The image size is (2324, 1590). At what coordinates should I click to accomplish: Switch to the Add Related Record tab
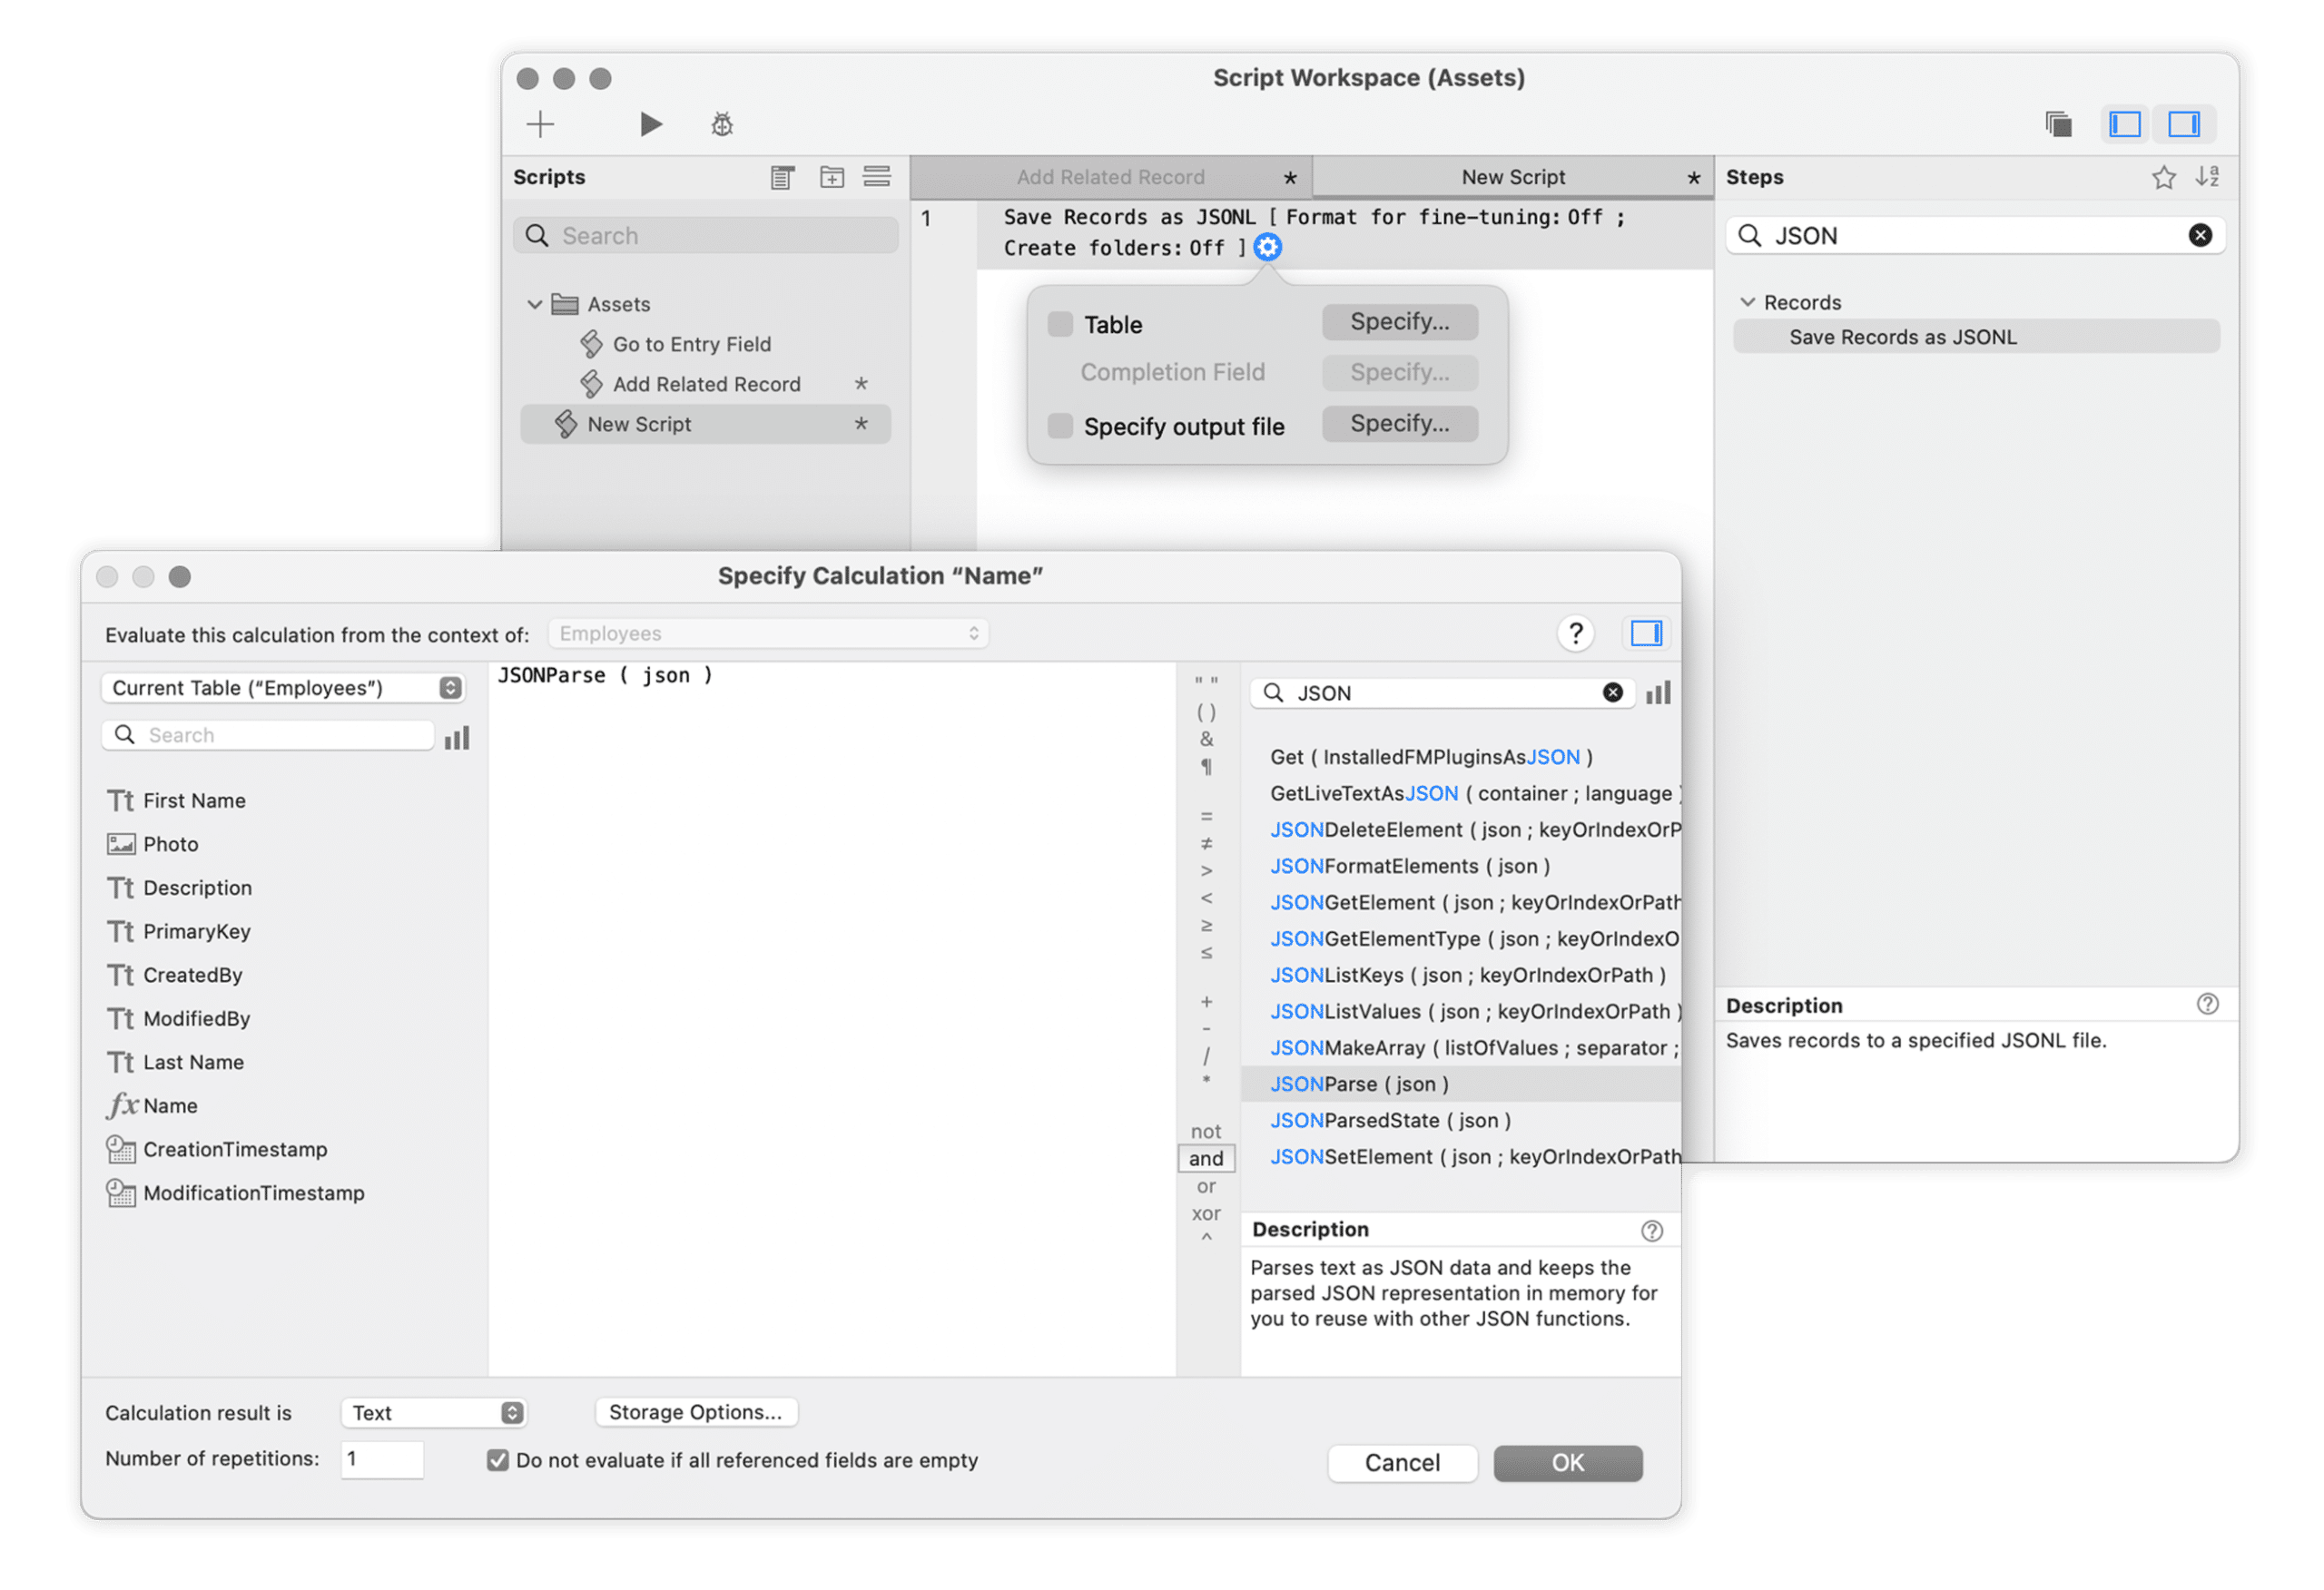coord(1110,177)
